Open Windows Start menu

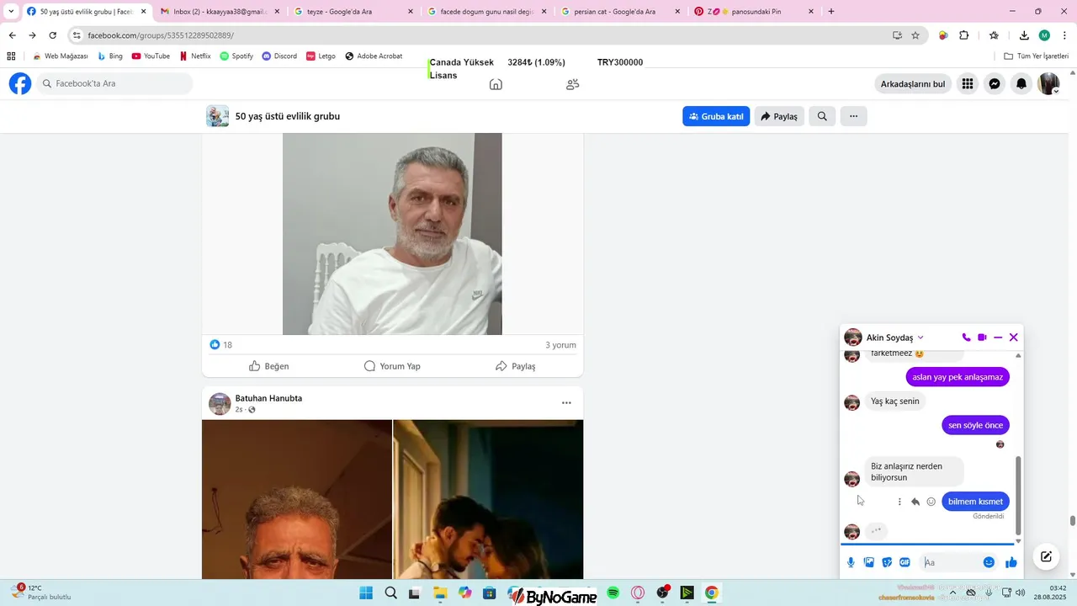pos(366,593)
